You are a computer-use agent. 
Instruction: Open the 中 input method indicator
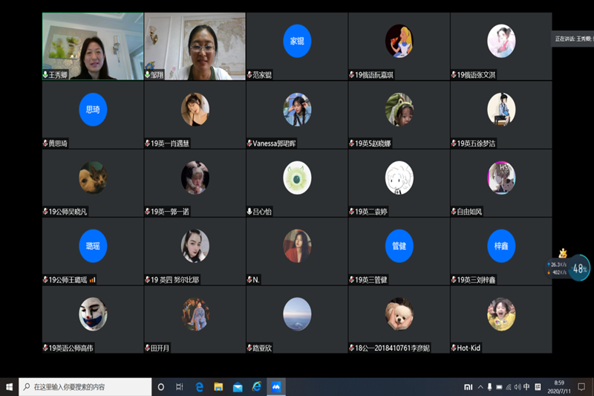pos(526,387)
